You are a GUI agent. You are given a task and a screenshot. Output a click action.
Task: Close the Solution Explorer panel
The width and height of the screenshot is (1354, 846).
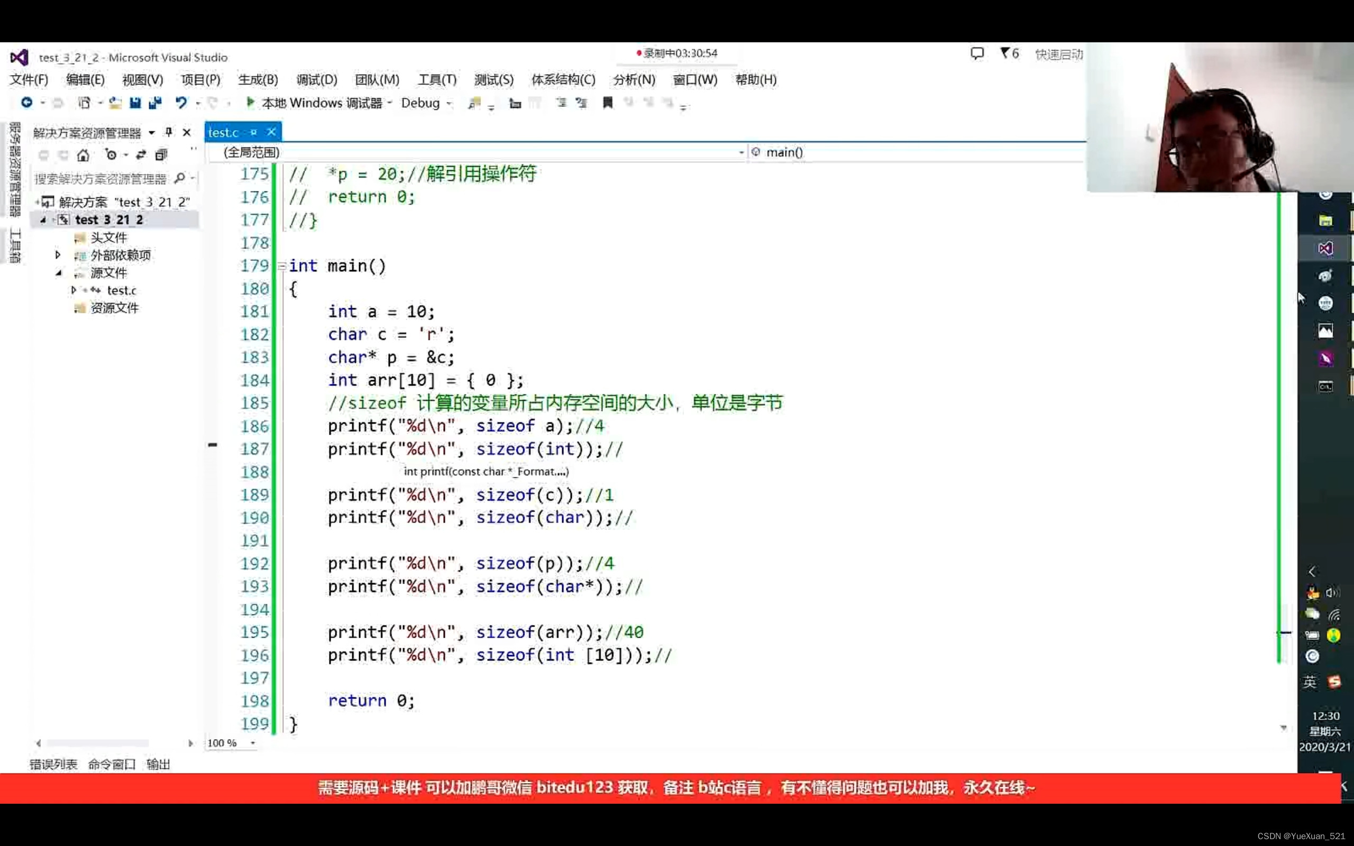tap(187, 133)
